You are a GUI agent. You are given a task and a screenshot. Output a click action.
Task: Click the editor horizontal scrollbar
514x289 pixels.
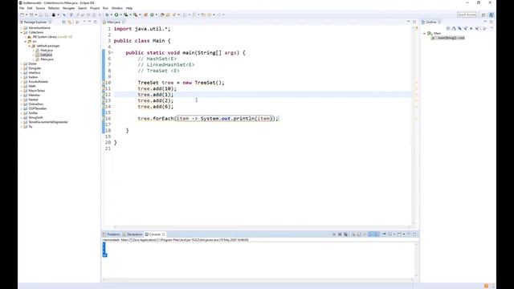point(263,226)
